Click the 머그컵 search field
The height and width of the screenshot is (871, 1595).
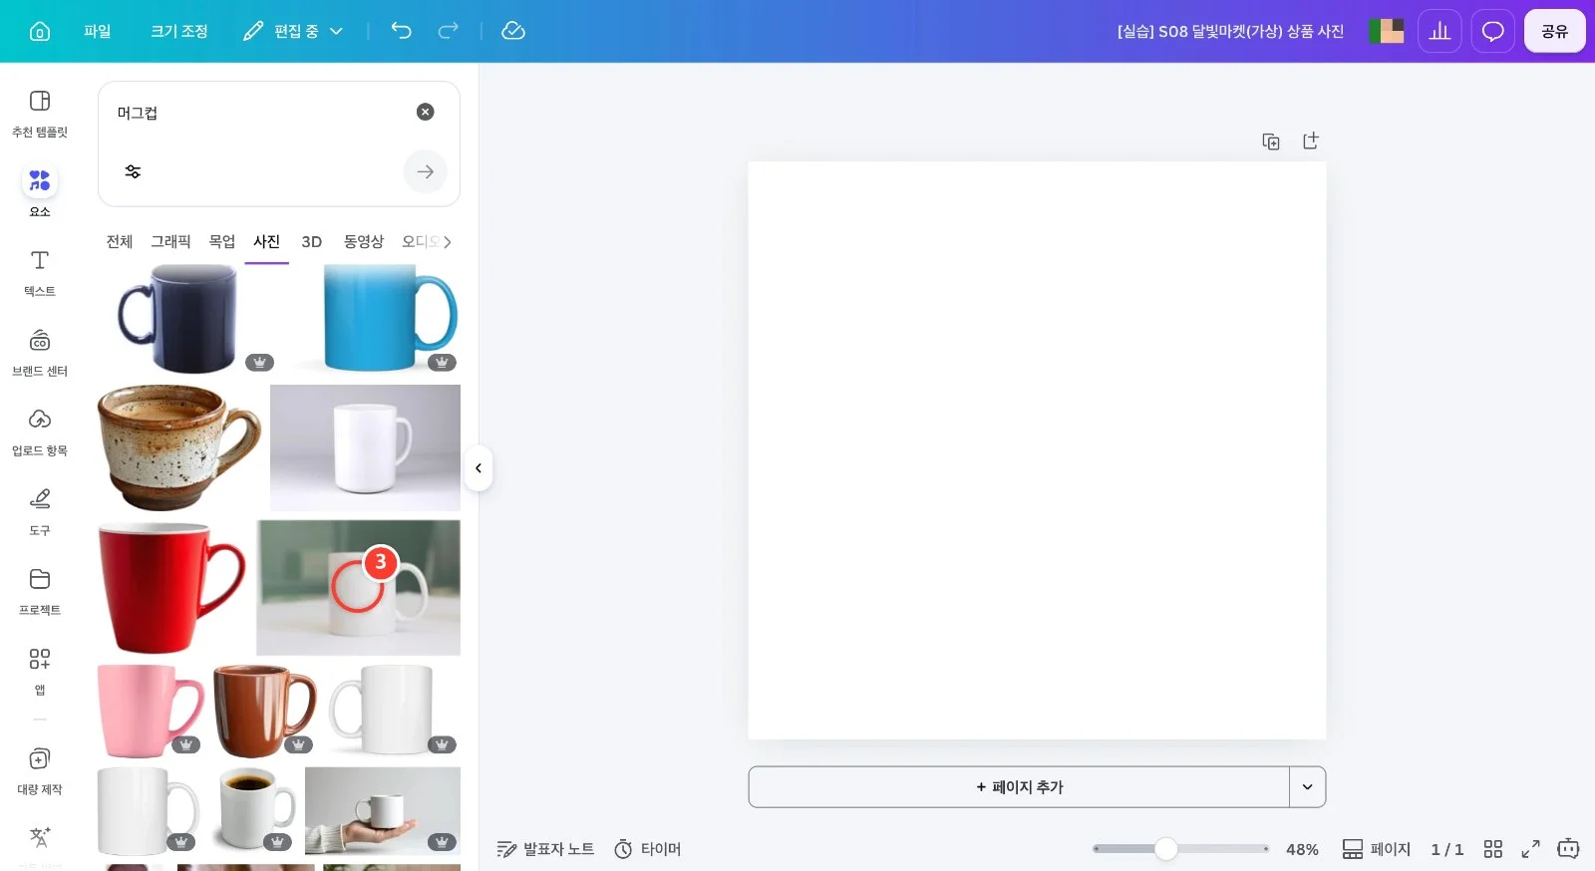coord(259,113)
